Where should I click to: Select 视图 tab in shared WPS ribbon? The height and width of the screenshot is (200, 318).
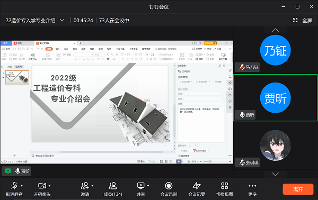click(x=109, y=49)
